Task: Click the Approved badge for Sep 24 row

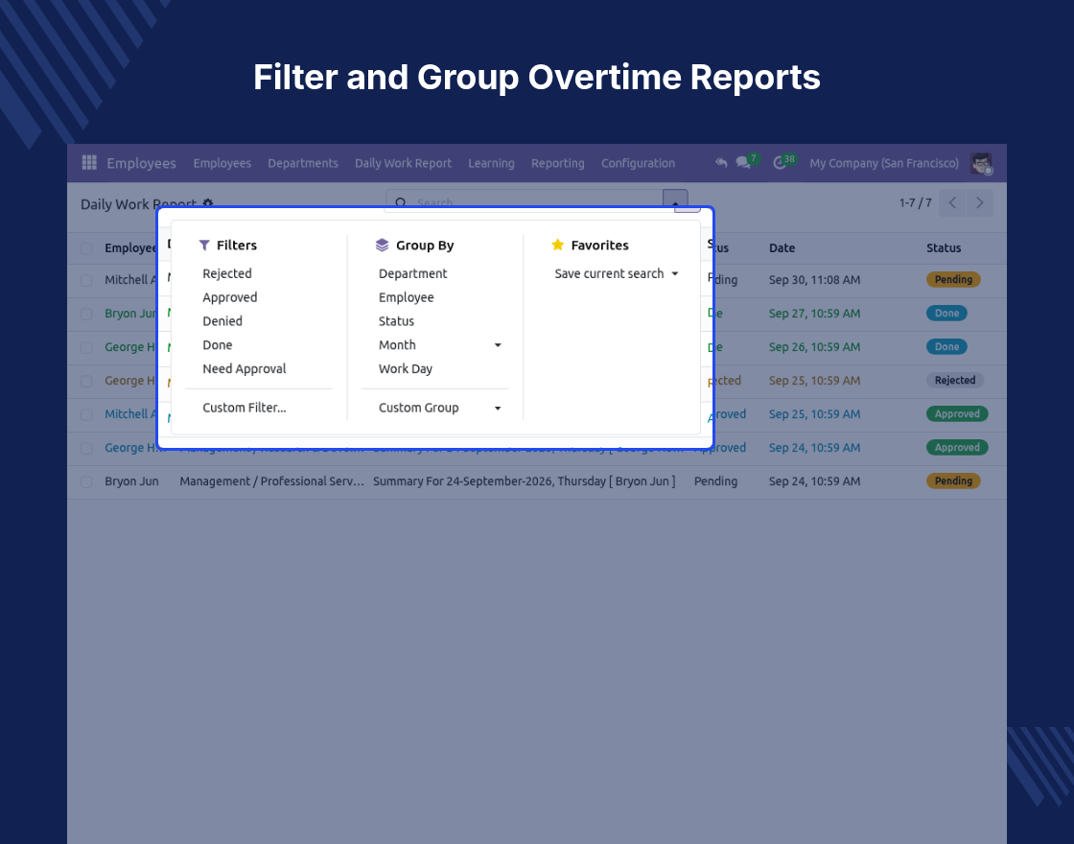Action: coord(957,447)
